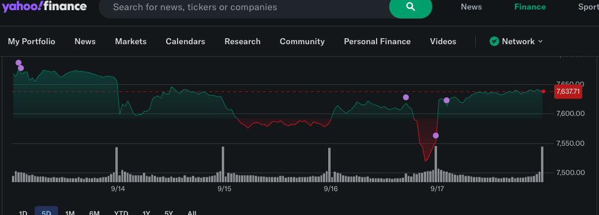
Task: Click the tall volume bar above 9/15
Action: click(x=223, y=164)
